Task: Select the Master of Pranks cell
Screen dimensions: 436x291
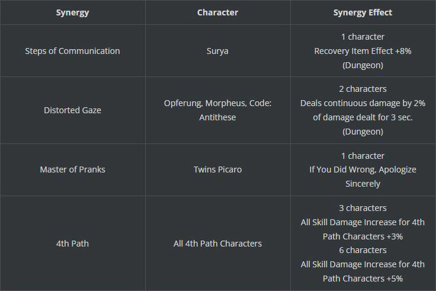Action: click(x=73, y=170)
